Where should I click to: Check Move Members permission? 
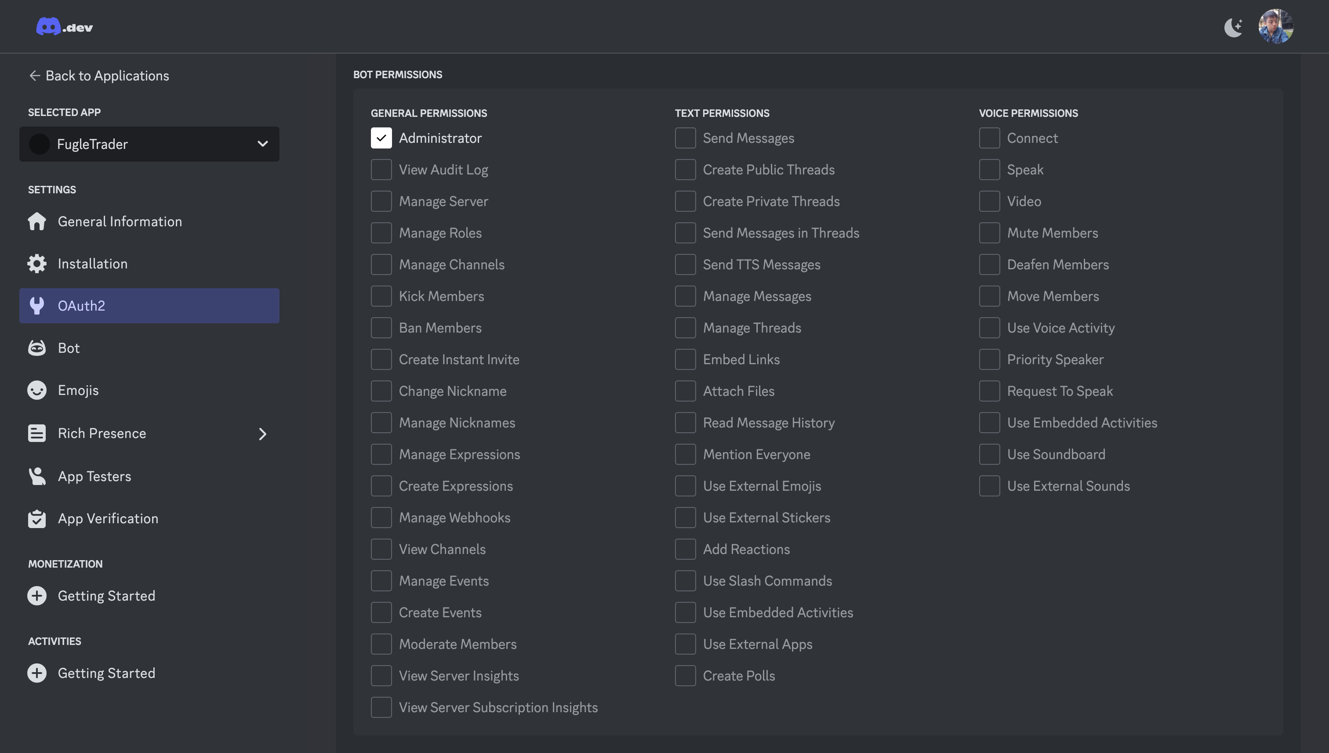[x=990, y=297]
